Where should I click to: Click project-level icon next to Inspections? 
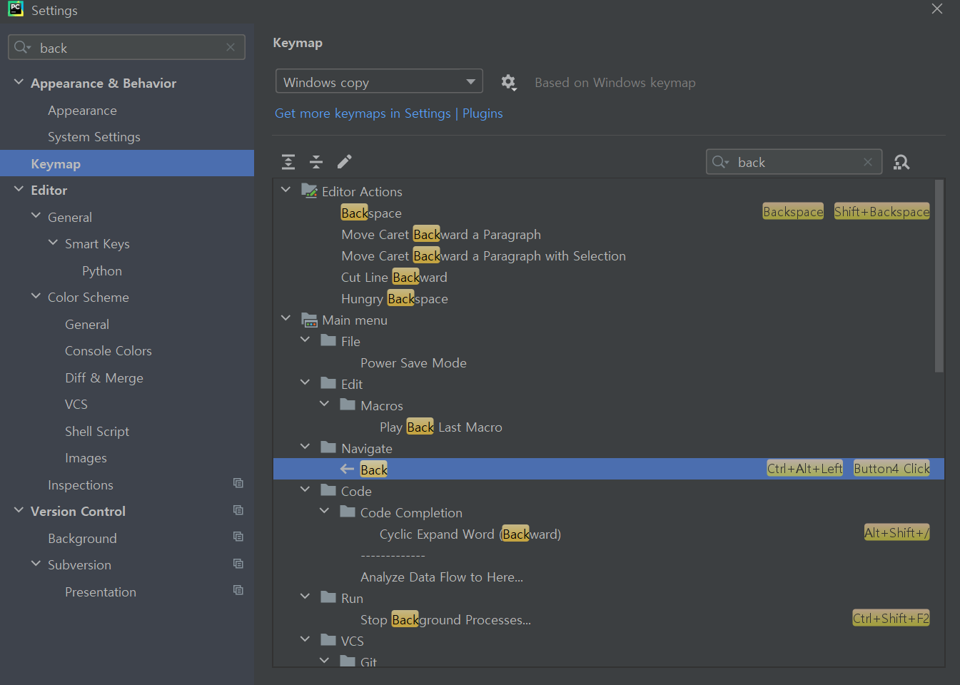(x=238, y=484)
